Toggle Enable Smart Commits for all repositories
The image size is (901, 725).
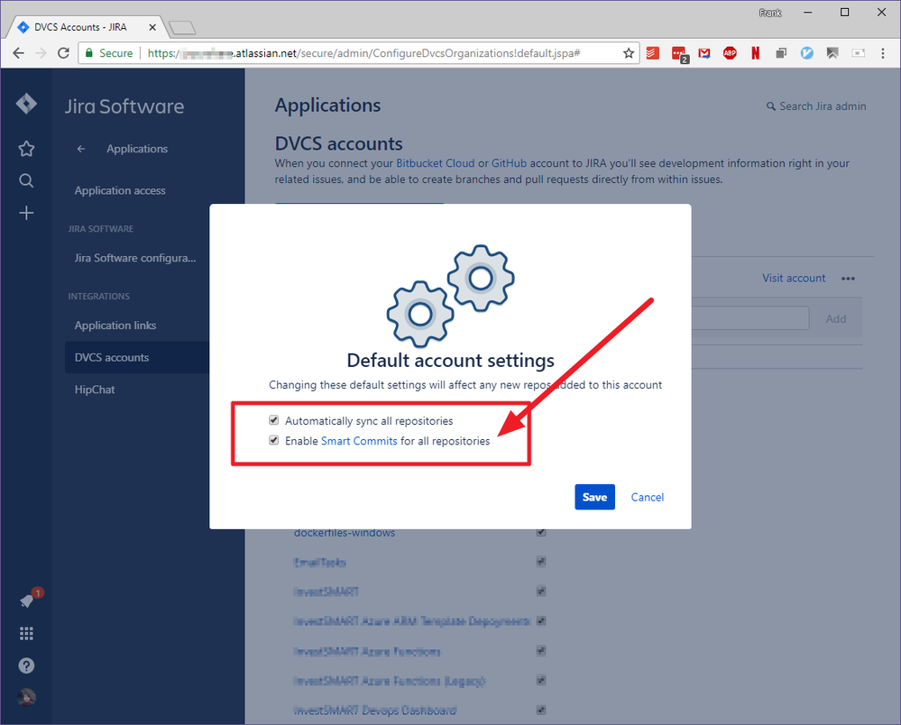tap(274, 440)
